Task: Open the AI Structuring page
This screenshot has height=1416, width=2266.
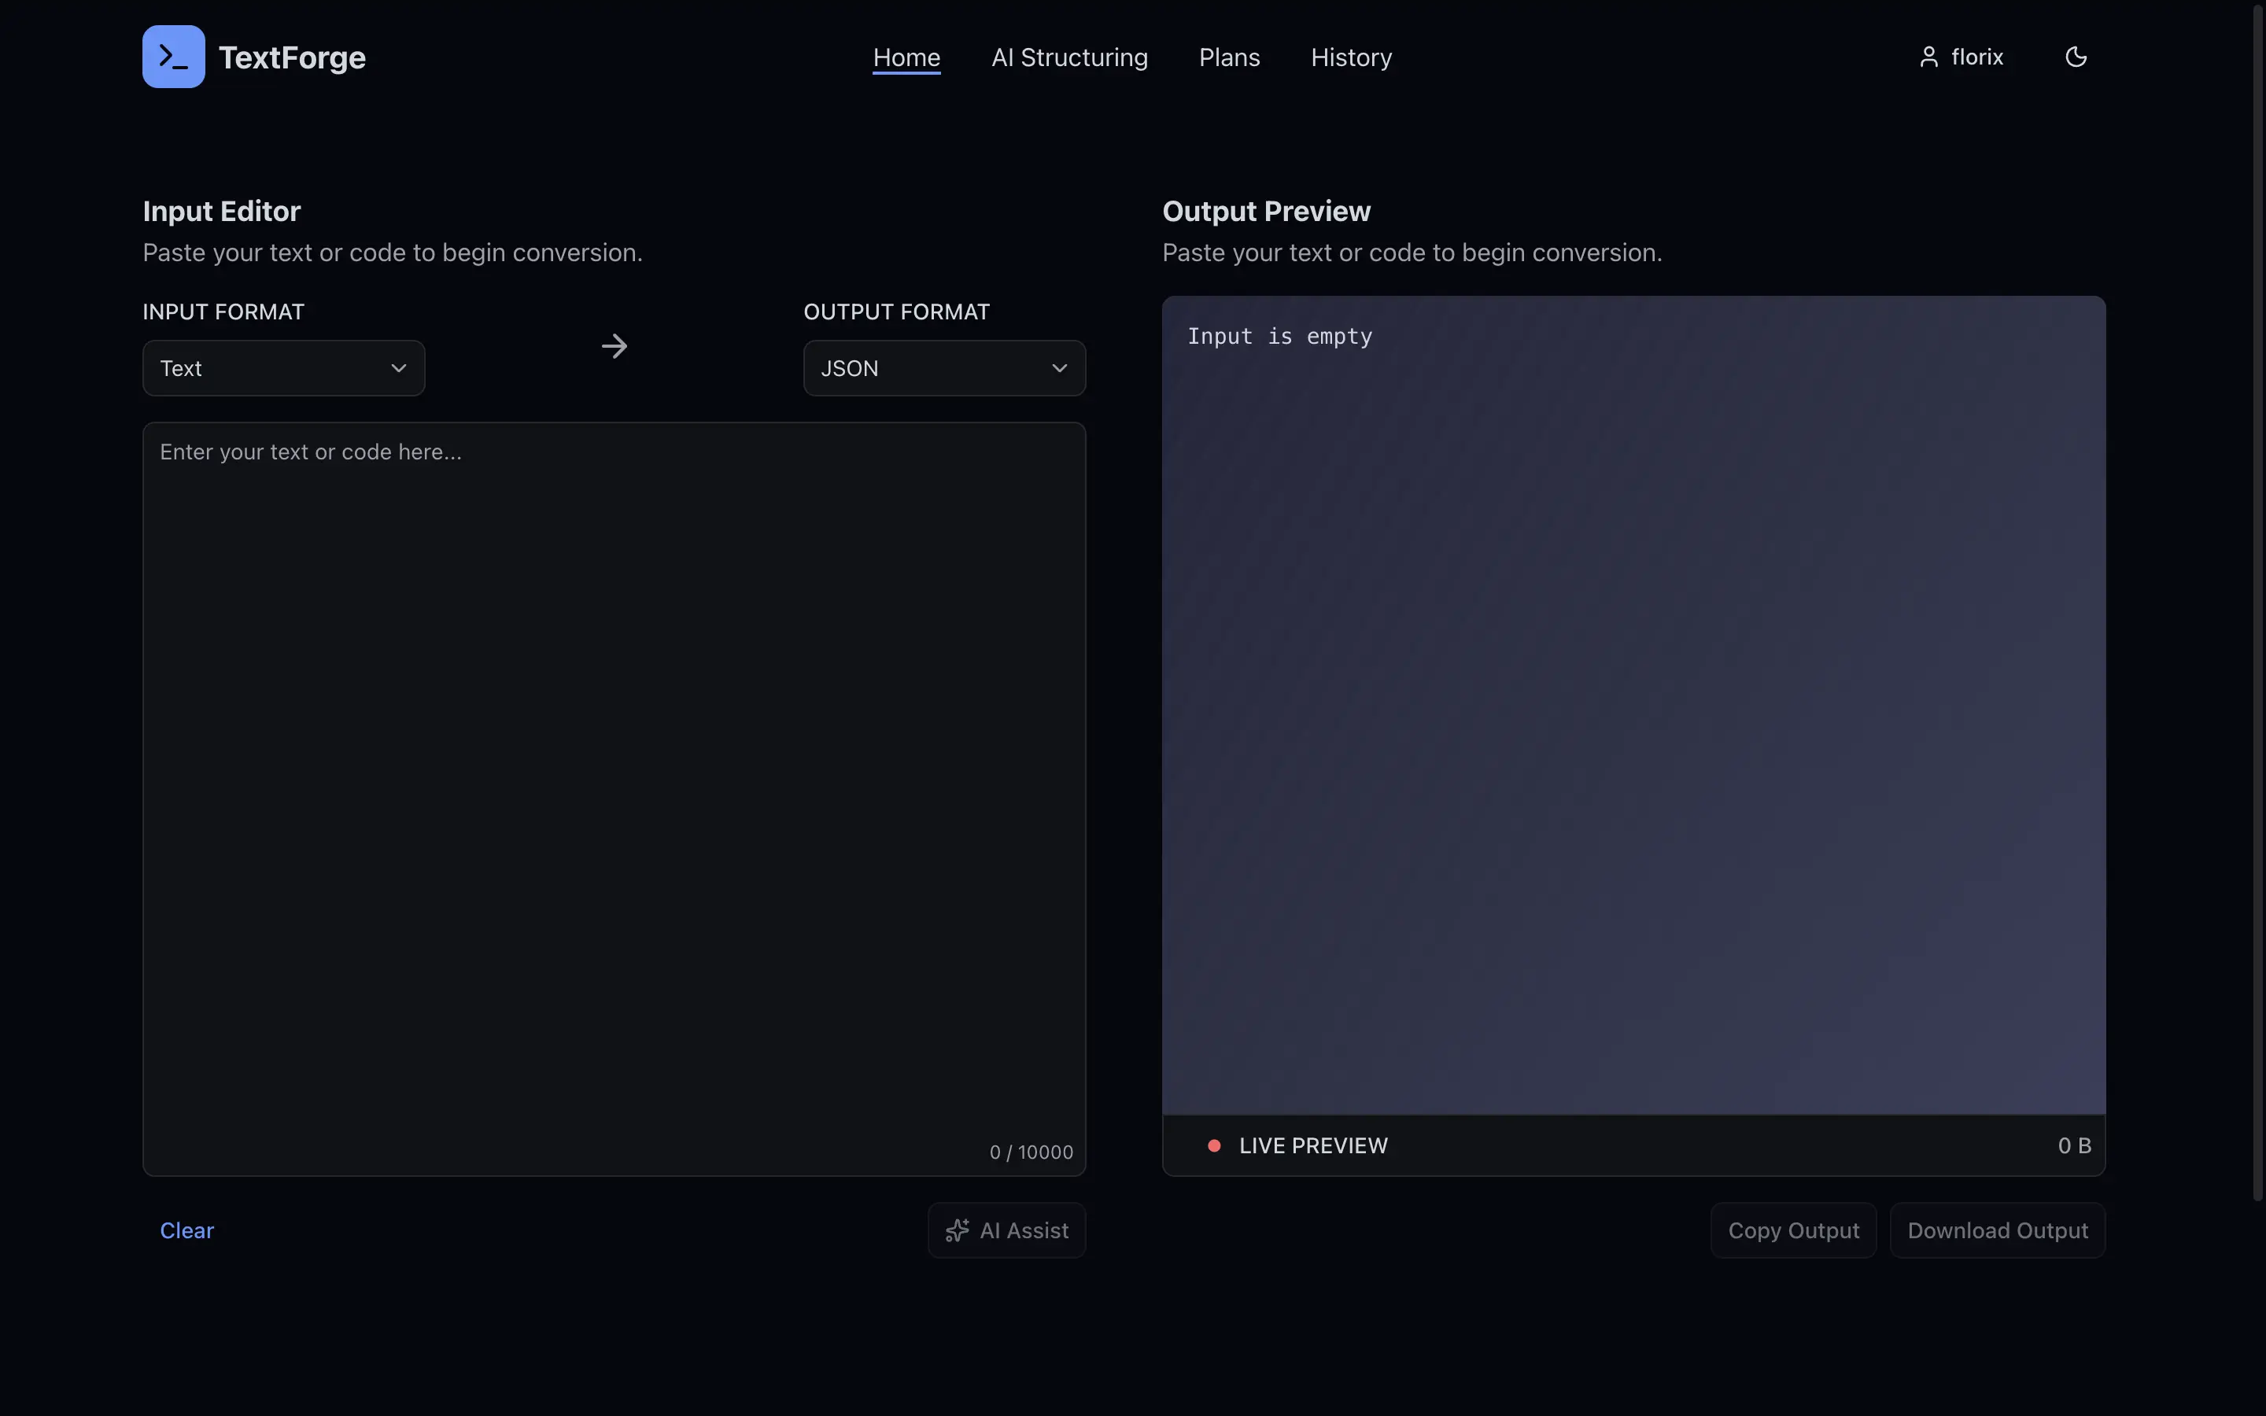Action: pyautogui.click(x=1069, y=57)
